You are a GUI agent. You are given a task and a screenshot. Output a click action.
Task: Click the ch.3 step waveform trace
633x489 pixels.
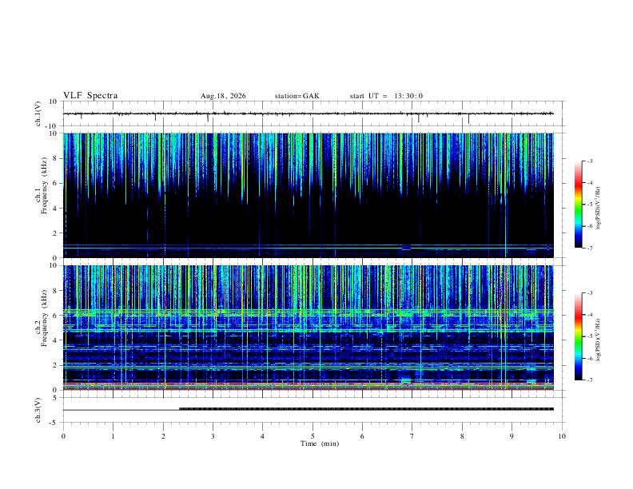click(308, 409)
